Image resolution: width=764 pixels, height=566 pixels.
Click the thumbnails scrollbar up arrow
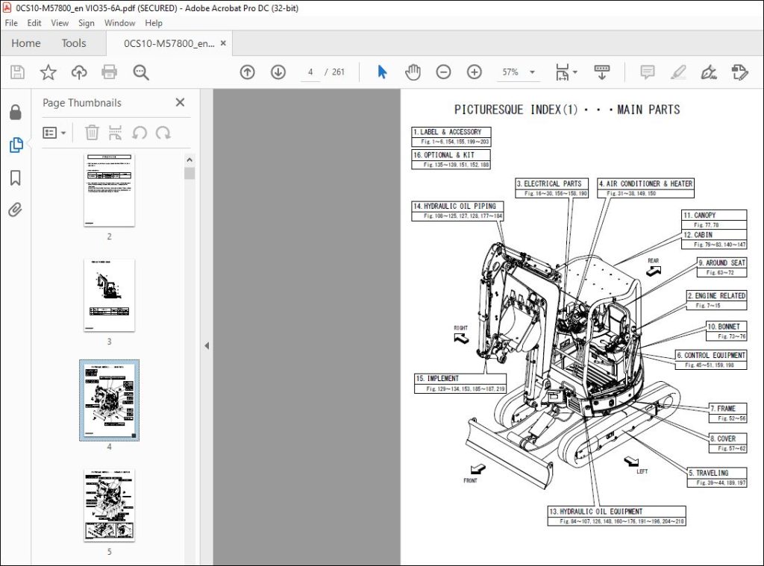coord(190,160)
